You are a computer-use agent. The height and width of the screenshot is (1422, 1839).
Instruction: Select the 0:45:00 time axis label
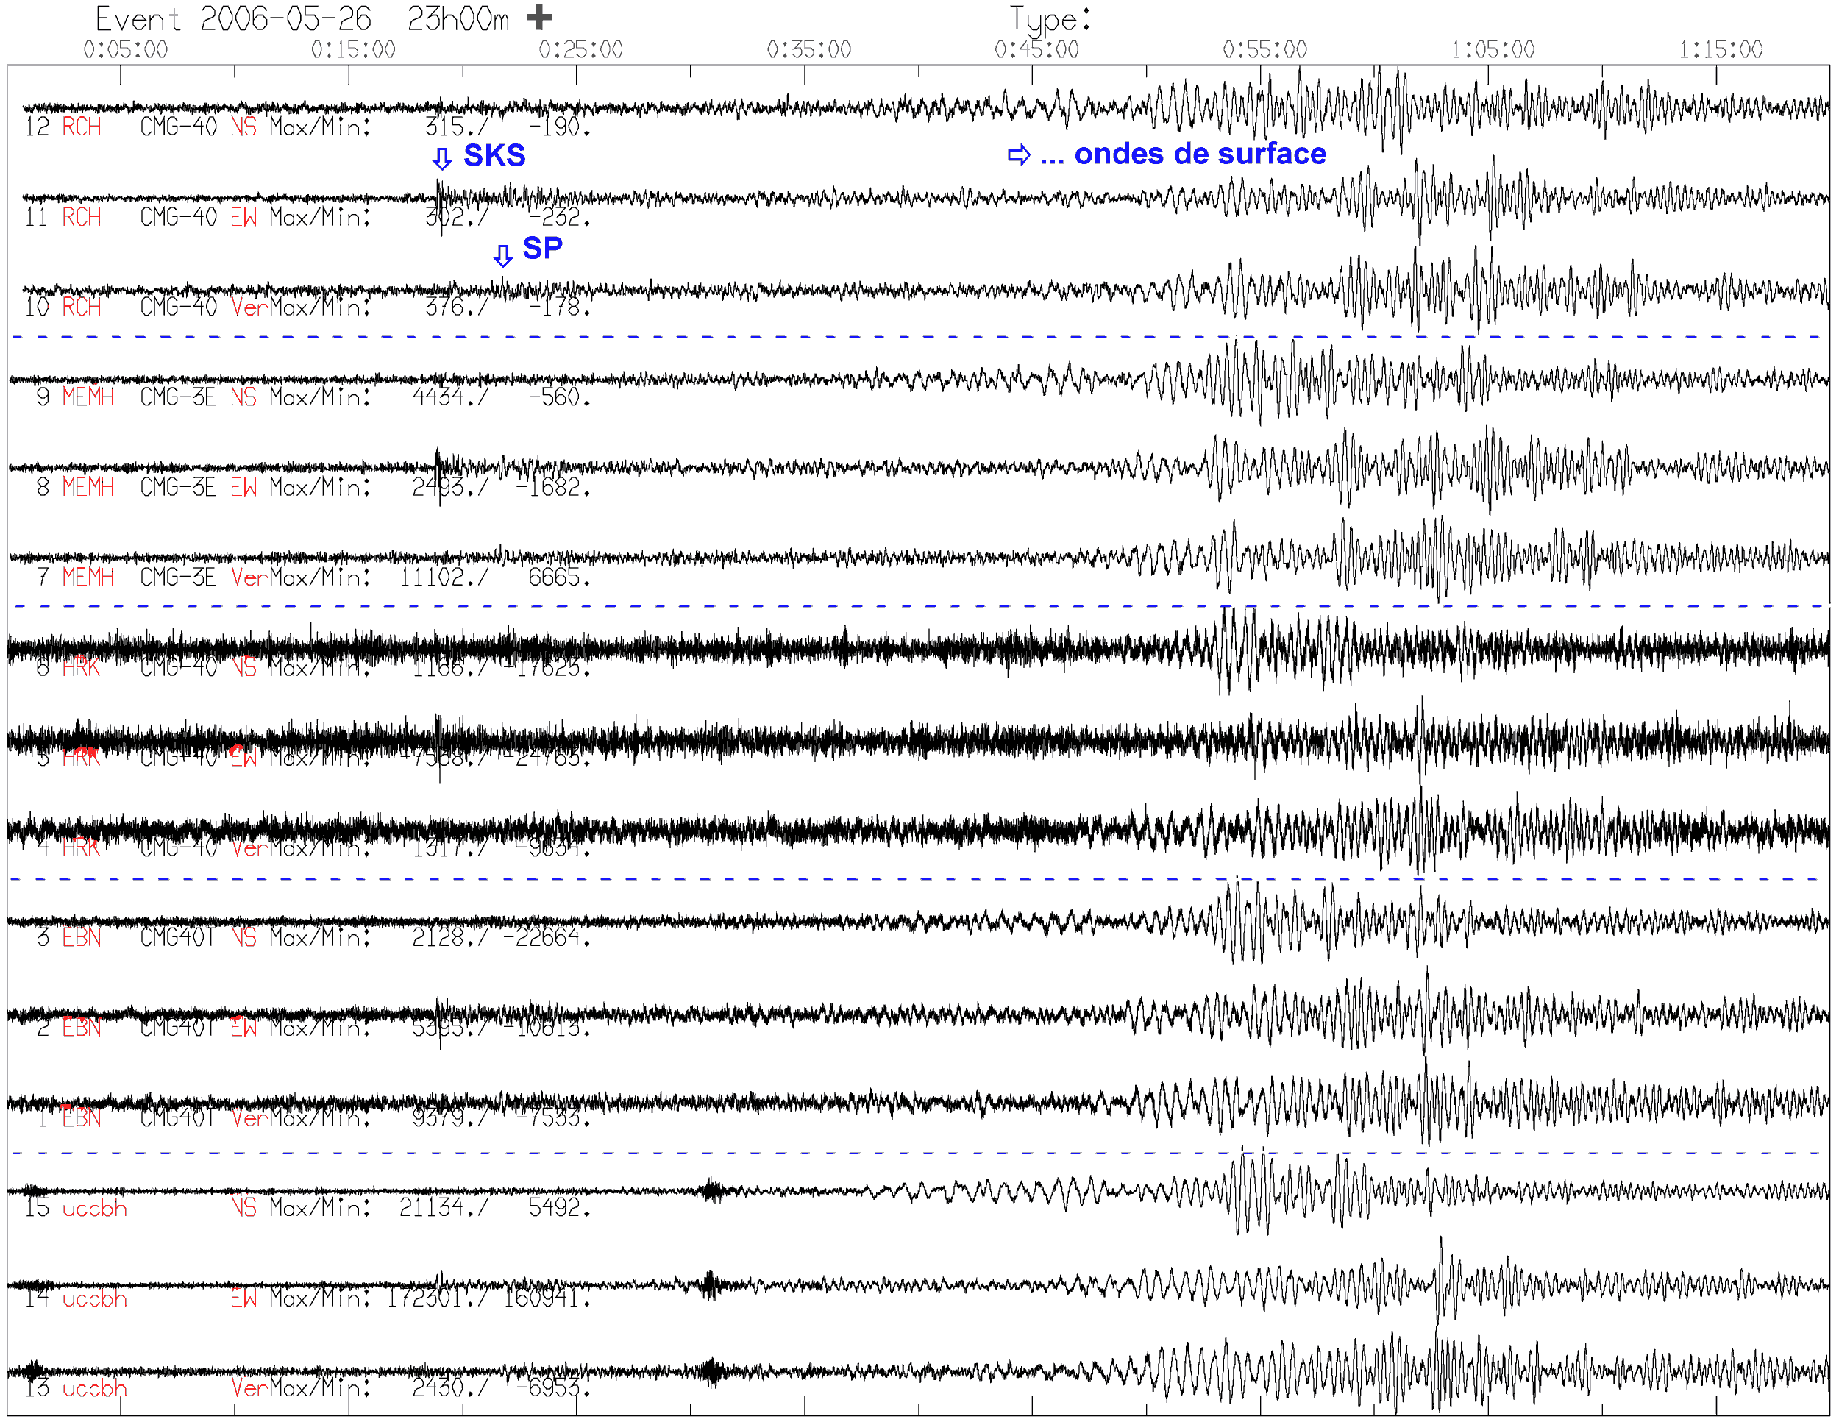(1036, 50)
